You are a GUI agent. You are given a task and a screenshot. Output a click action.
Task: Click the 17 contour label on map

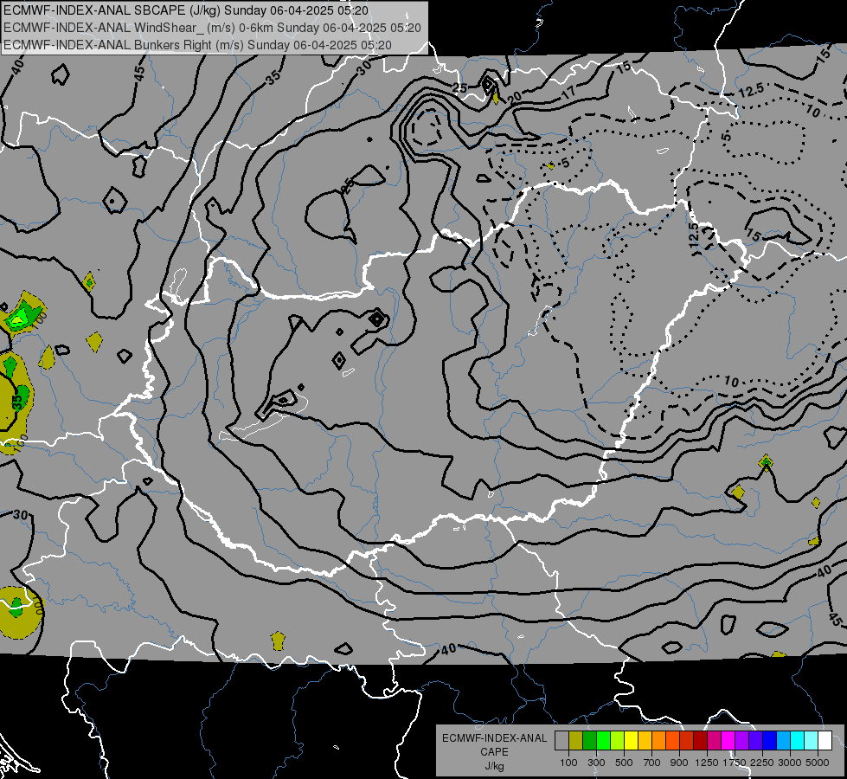tap(568, 92)
